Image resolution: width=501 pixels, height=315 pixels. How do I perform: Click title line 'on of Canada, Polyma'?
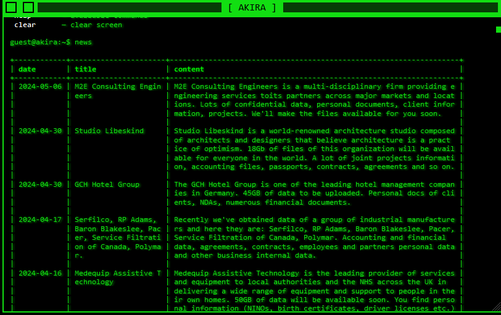[118, 247]
